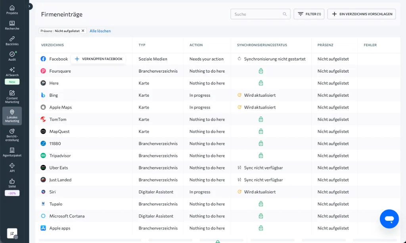Click 'Wird aktualisiert' in Apple Maps row
Screen dimensions: 406x243
(260, 107)
